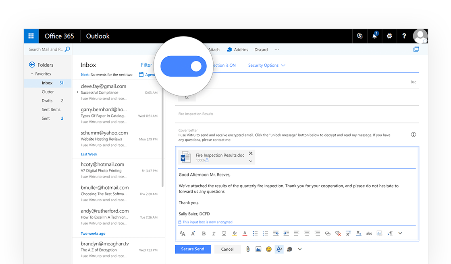Open the Inbox Filter menu
Viewport: 451px width, 264px height.
click(146, 65)
